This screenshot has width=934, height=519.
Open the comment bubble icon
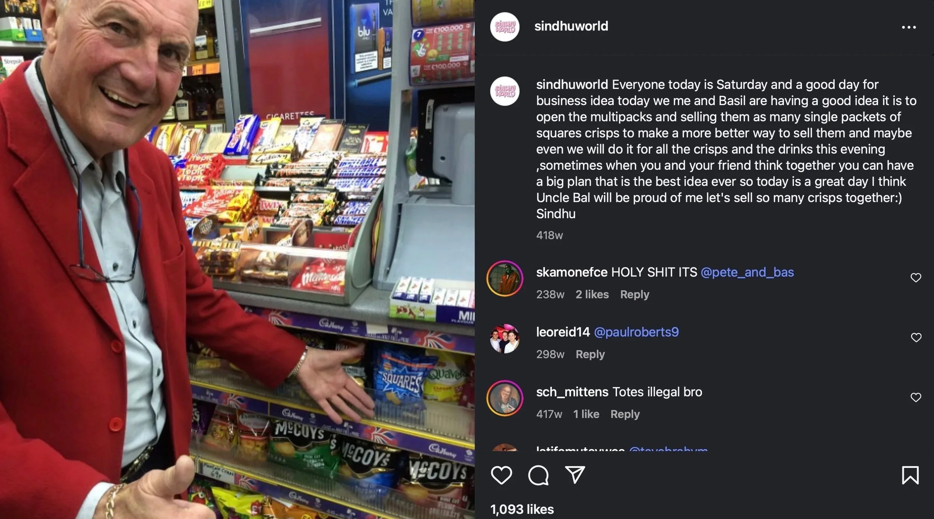[x=538, y=475]
